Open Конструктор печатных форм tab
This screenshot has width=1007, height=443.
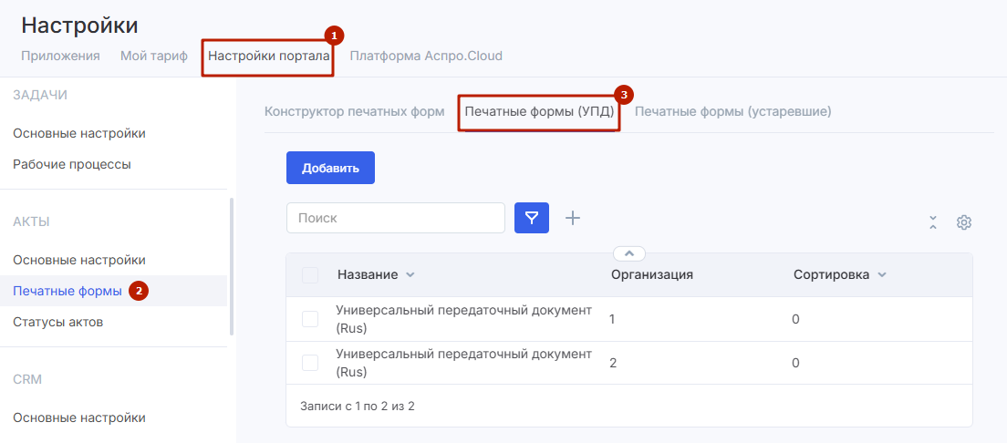click(354, 111)
